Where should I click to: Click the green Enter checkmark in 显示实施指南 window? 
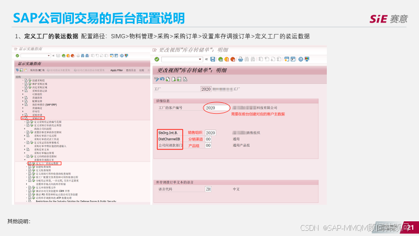coord(17,56)
